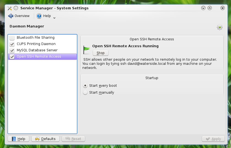Click the gear icon beside Daemon Manager
The image size is (231, 148).
[x=220, y=27]
